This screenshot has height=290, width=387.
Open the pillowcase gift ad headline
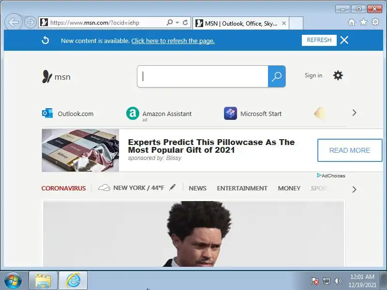211,146
